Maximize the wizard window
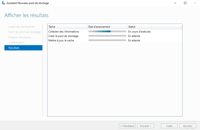200x130 pixels. pyautogui.click(x=185, y=3)
